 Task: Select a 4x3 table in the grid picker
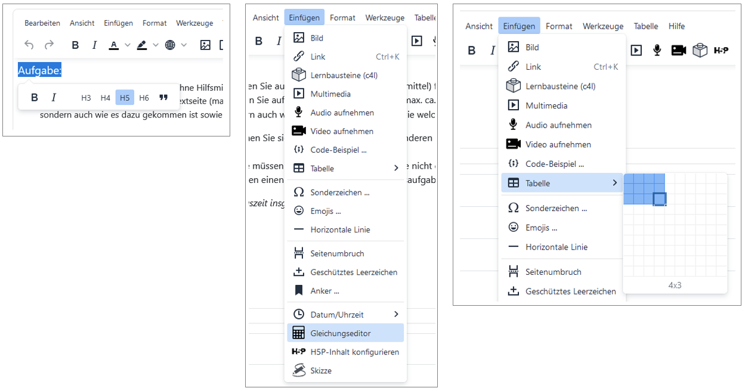tap(660, 200)
